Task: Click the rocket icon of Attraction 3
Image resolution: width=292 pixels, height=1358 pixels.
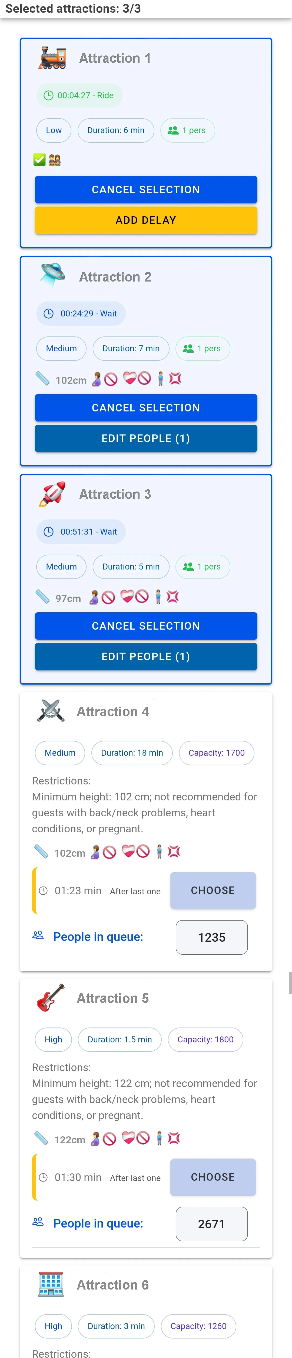Action: pyautogui.click(x=52, y=494)
